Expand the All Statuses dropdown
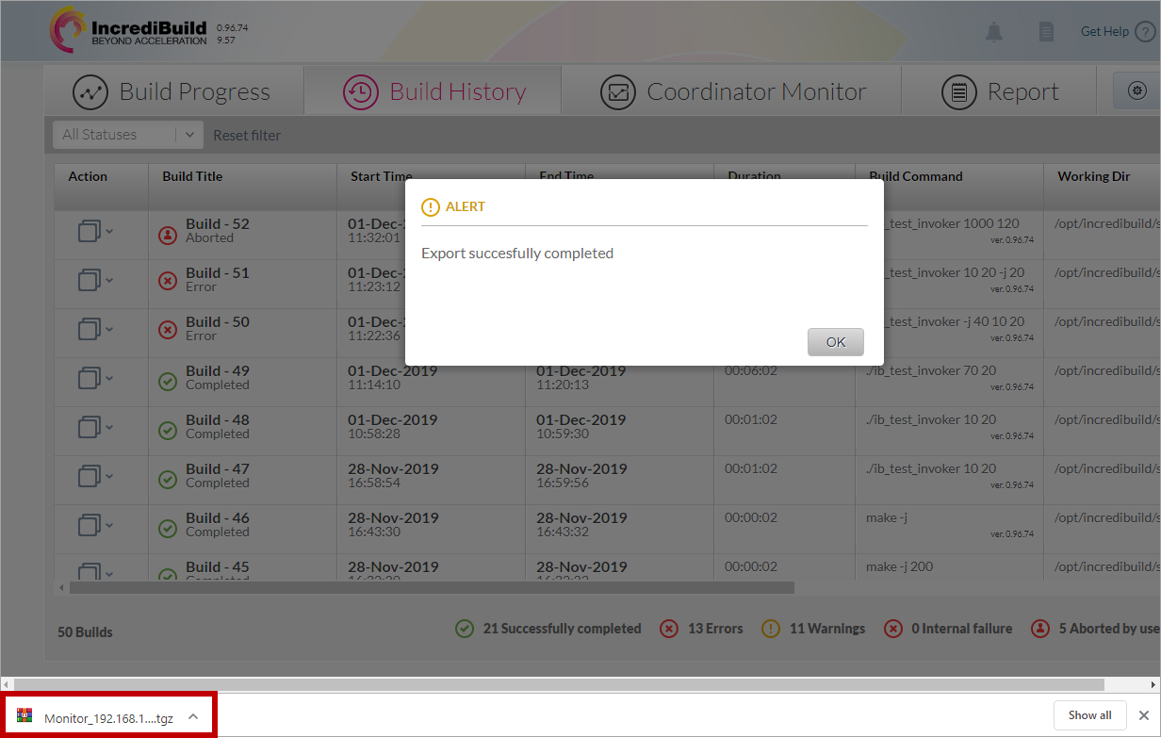1161x738 pixels. pyautogui.click(x=188, y=135)
